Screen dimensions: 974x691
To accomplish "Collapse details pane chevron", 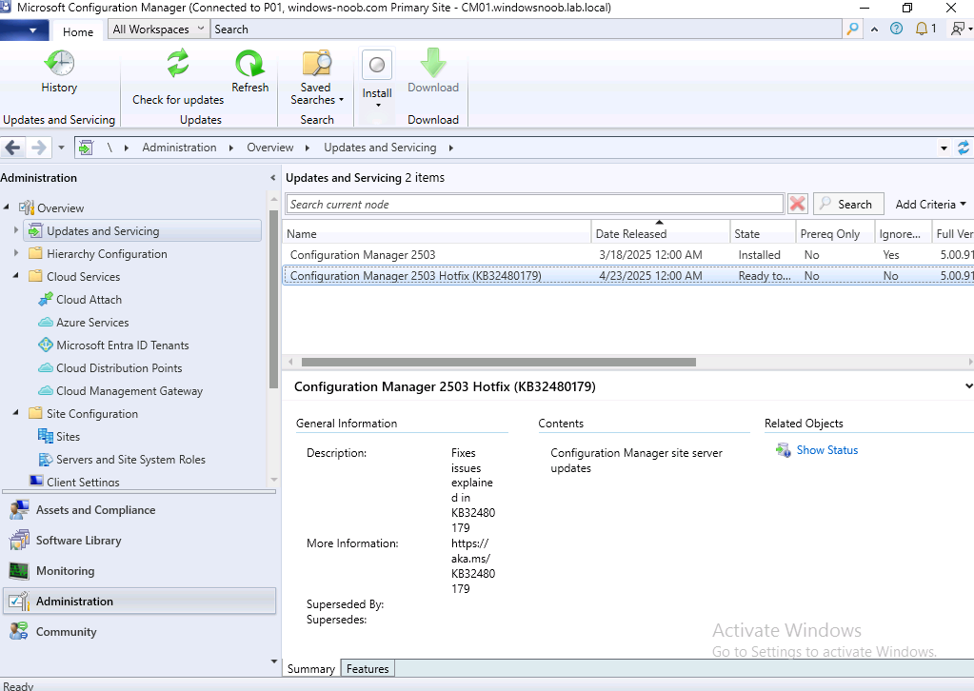I will [967, 386].
